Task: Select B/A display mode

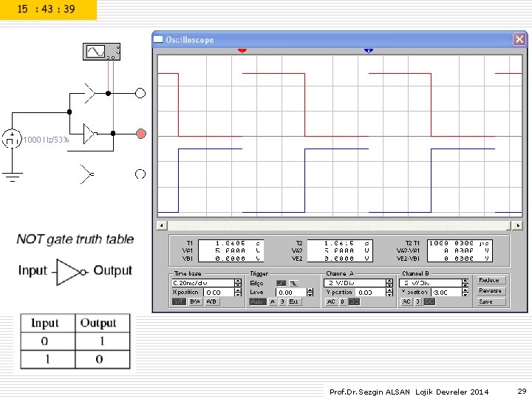Action: (195, 301)
